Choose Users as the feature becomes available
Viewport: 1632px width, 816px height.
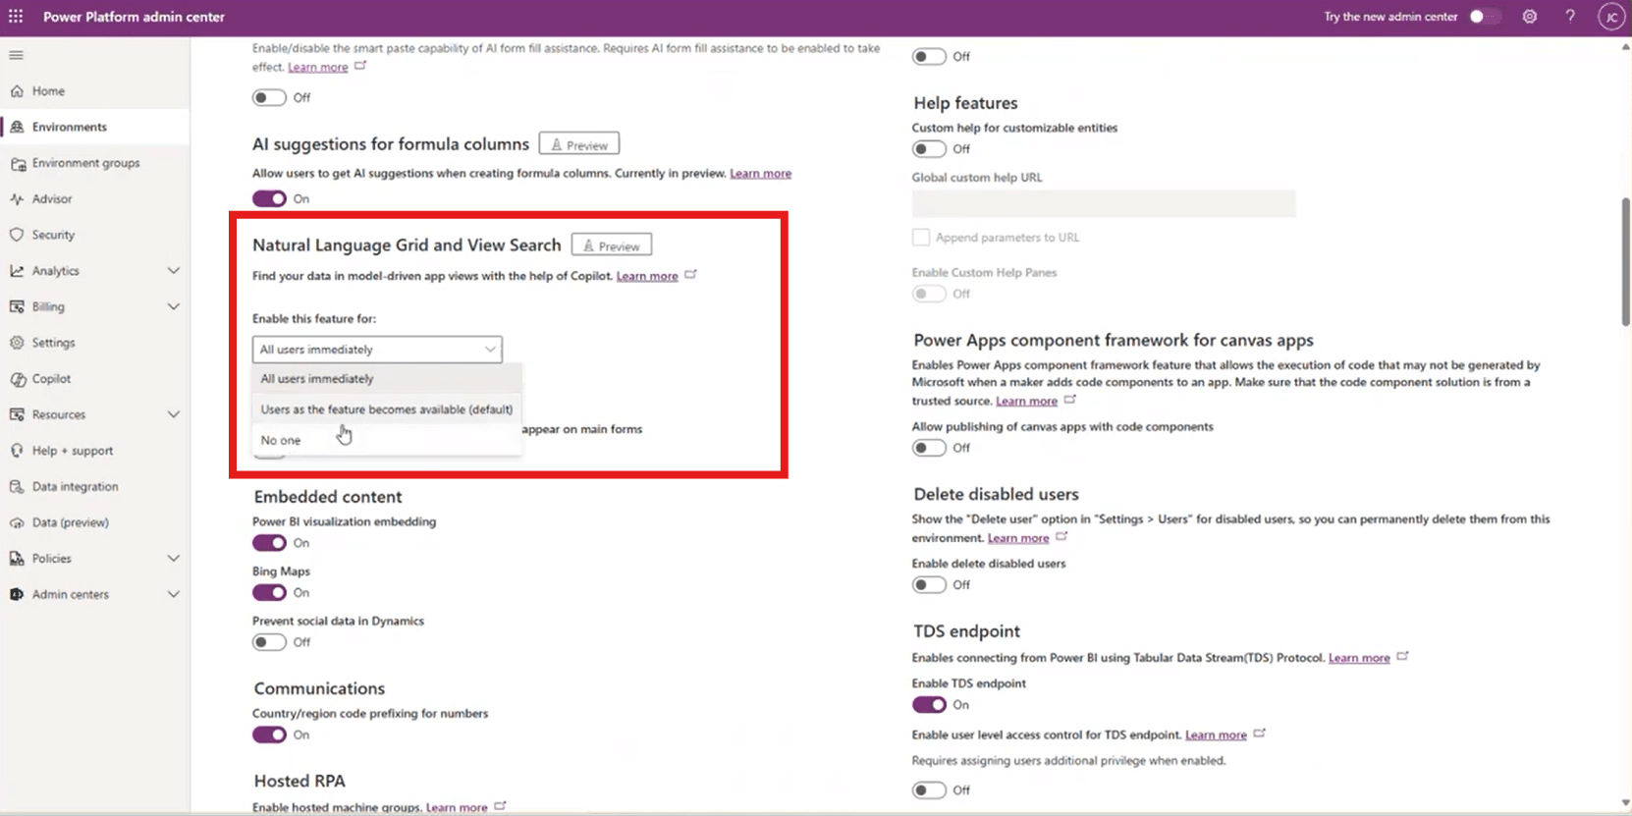pos(386,409)
